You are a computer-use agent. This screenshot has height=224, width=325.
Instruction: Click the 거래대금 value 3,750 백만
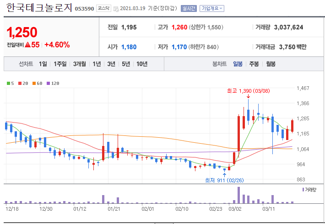pos(292,47)
